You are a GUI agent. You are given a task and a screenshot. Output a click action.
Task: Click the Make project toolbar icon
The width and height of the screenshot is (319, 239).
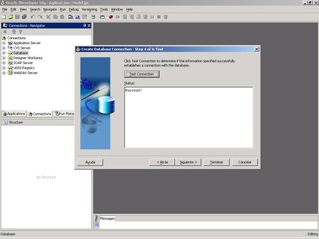coord(70,17)
